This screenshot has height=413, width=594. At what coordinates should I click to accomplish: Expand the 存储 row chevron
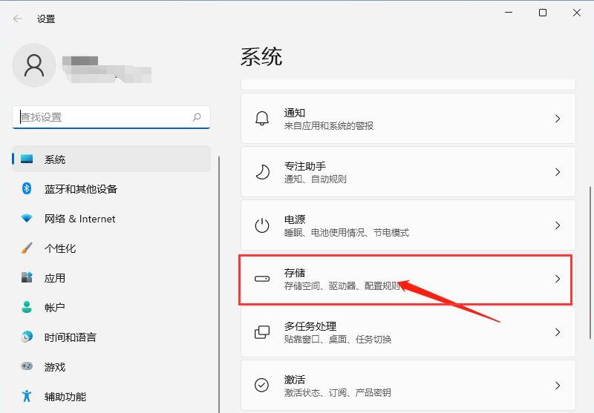click(x=558, y=279)
